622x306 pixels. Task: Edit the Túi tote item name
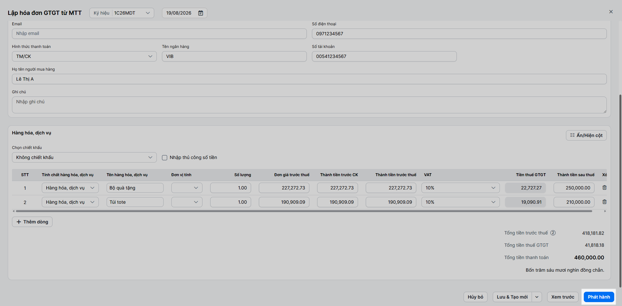[135, 202]
